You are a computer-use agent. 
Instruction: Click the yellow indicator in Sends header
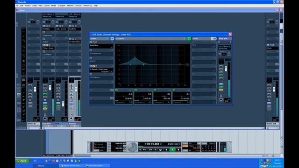(212, 39)
